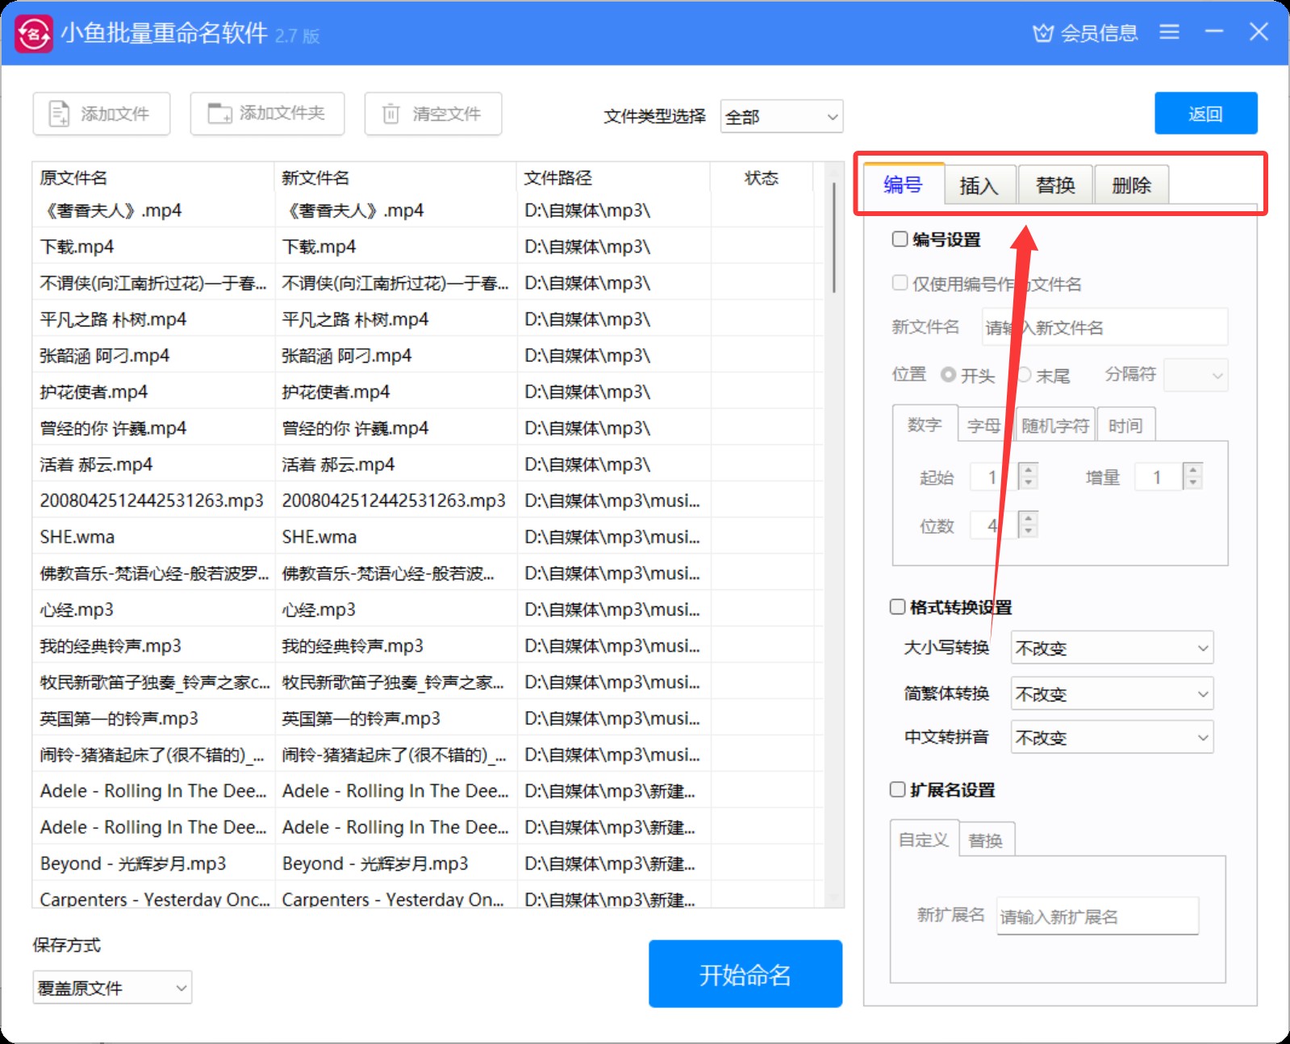Image resolution: width=1290 pixels, height=1044 pixels.
Task: Click the 返回 button
Action: point(1205,114)
